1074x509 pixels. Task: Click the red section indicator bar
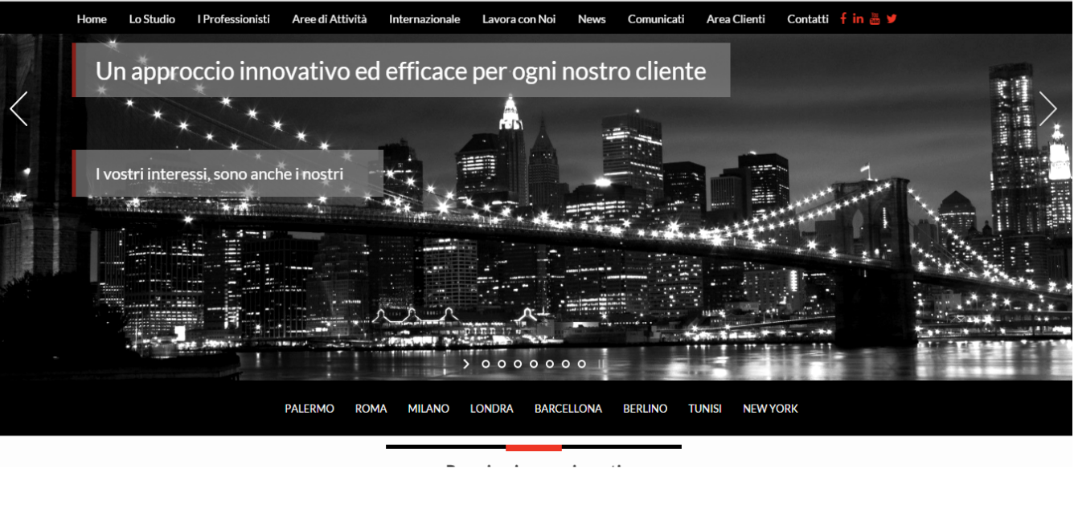click(x=533, y=447)
